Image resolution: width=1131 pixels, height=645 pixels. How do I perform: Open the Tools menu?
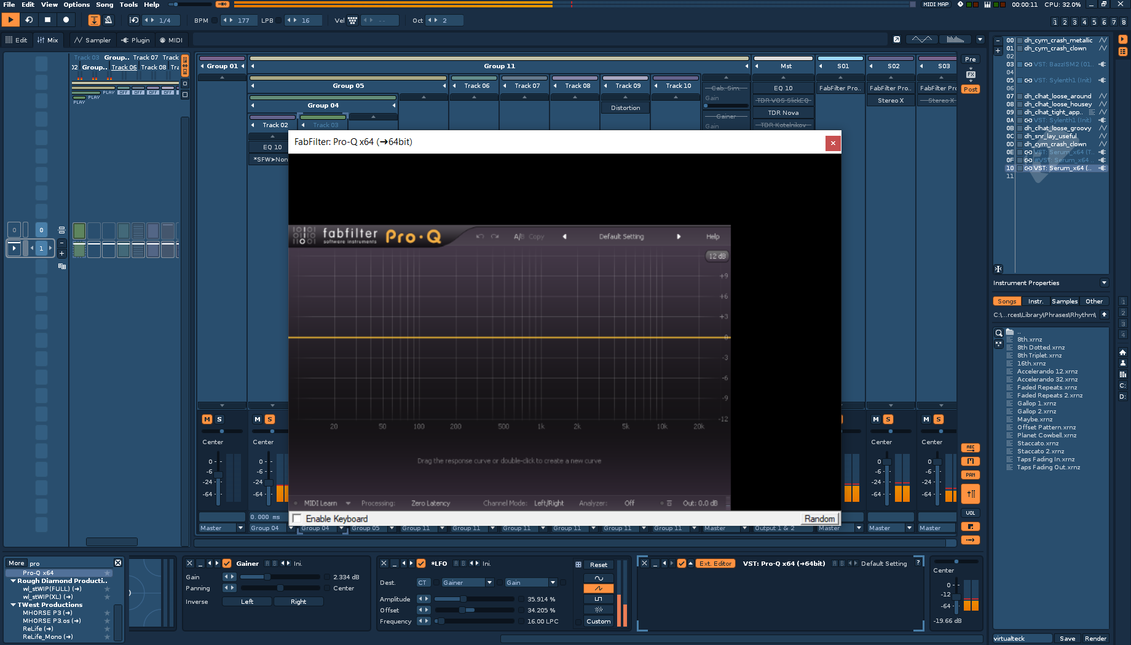[128, 4]
